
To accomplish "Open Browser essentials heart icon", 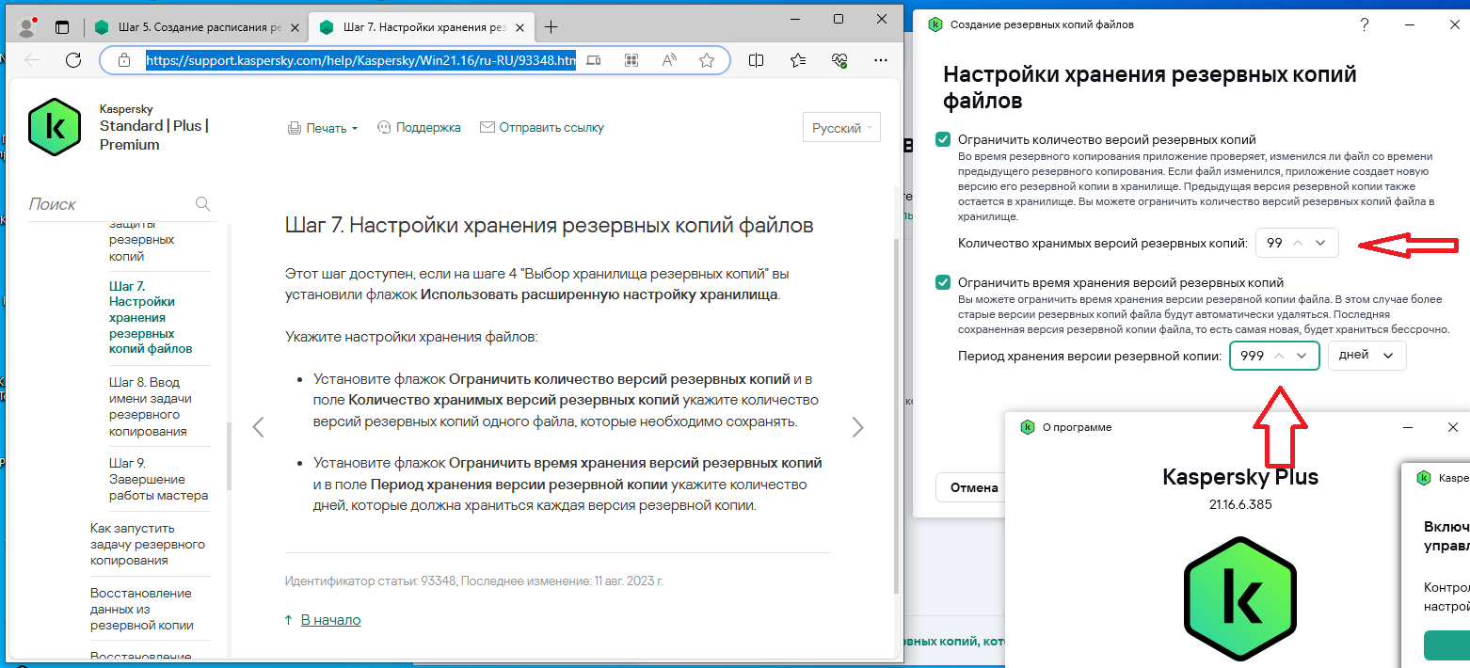I will click(x=839, y=60).
